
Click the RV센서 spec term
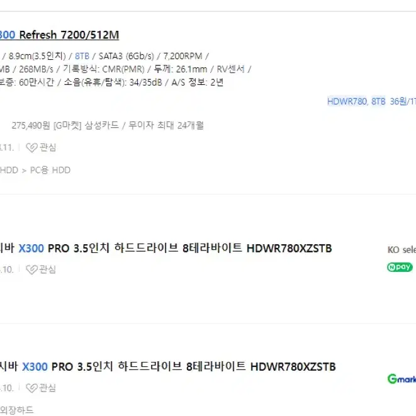click(x=230, y=69)
